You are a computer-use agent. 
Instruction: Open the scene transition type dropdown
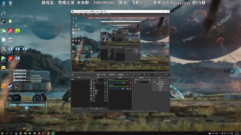pos(141,80)
